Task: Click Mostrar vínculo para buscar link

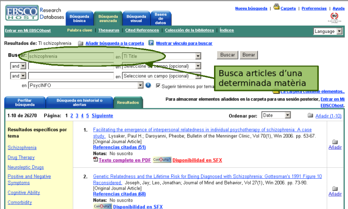Action: tap(184, 43)
